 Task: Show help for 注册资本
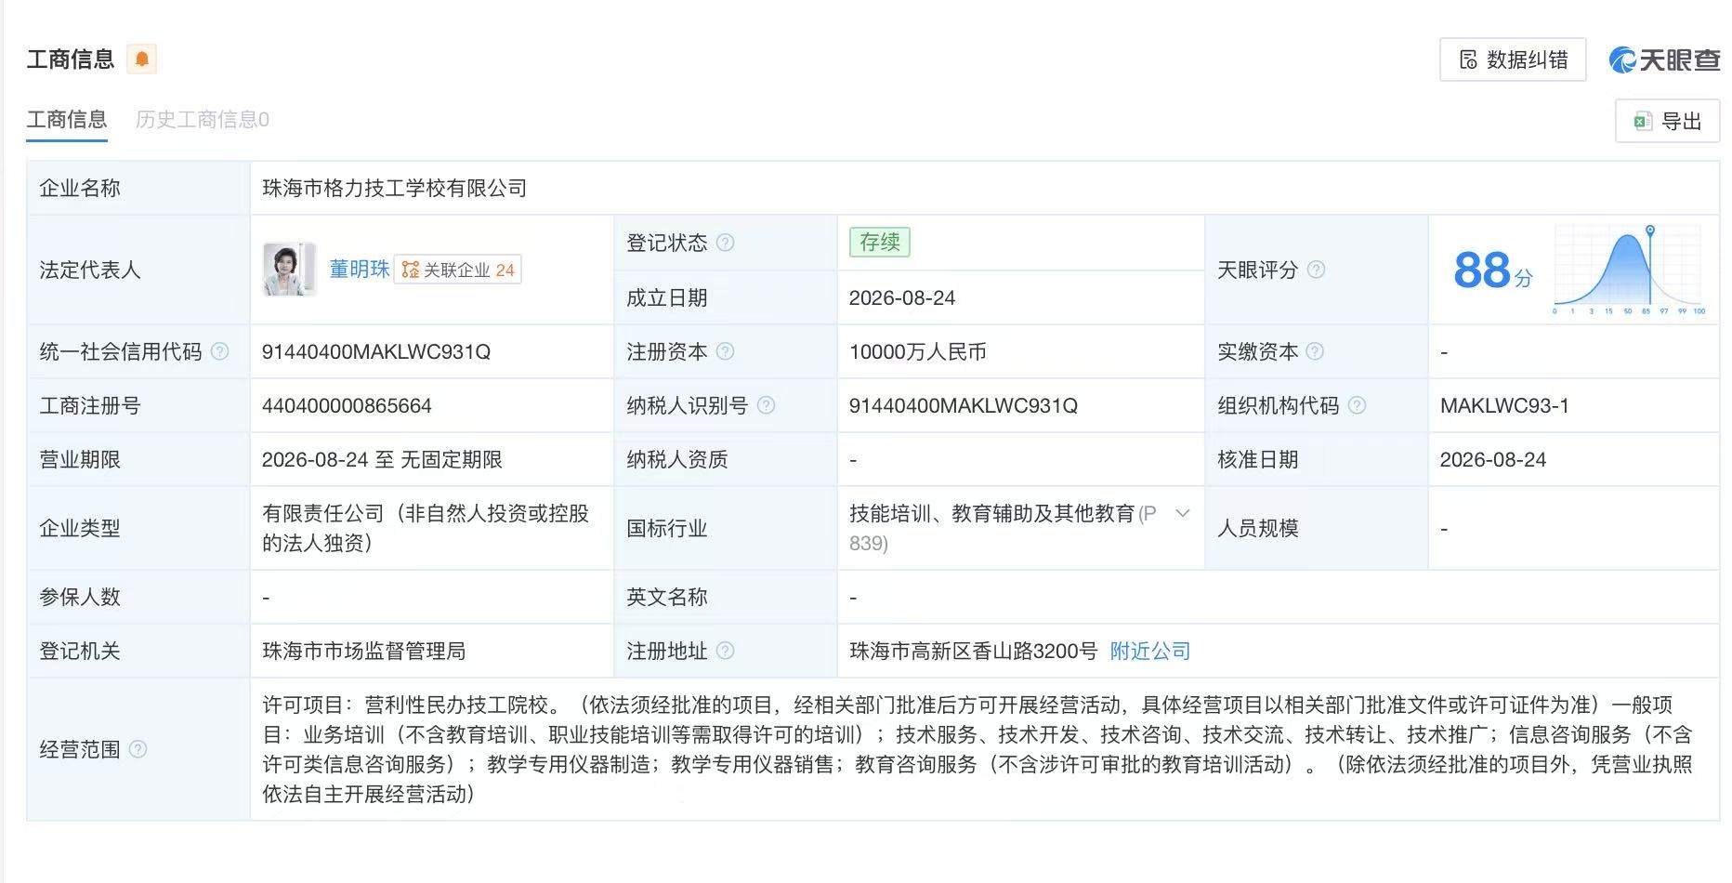click(726, 351)
